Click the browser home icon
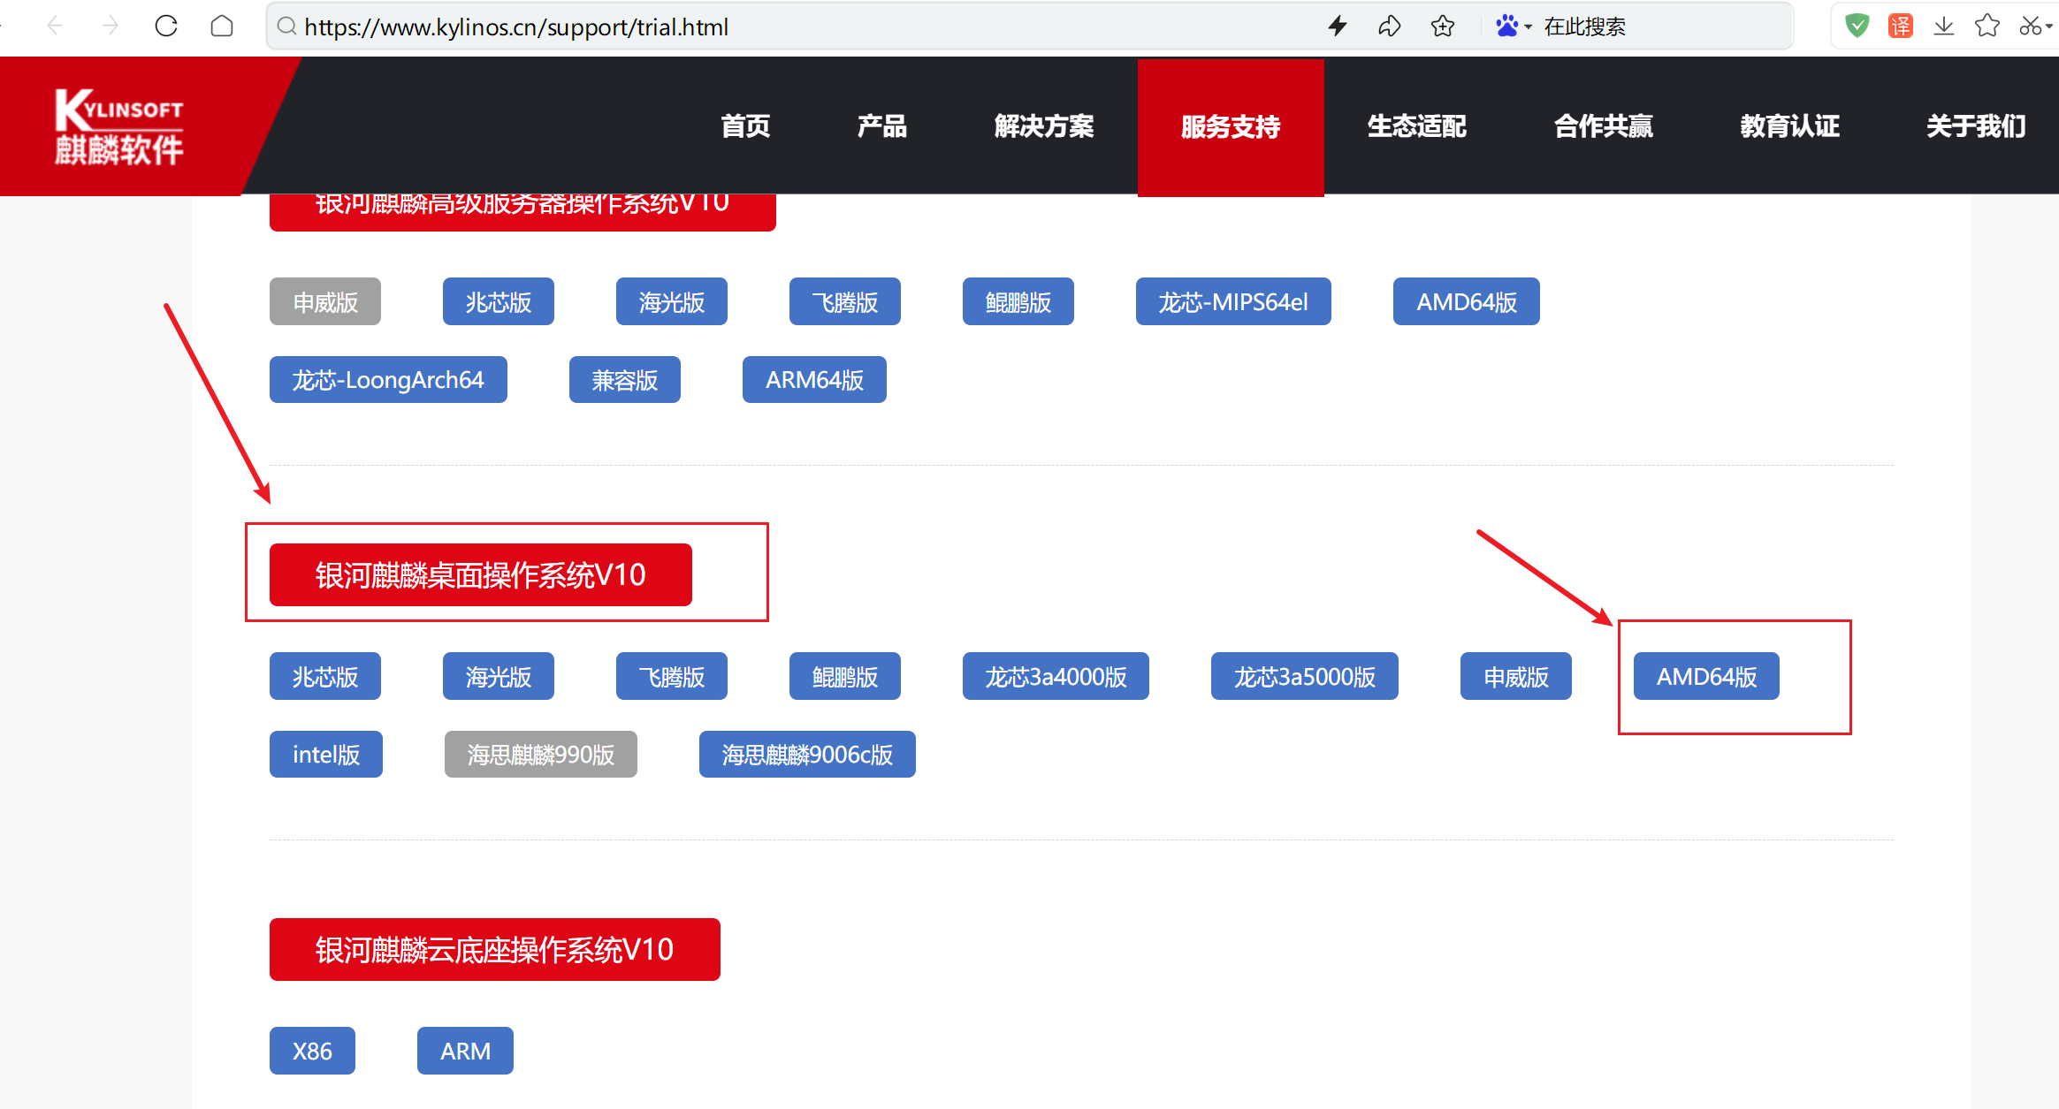This screenshot has height=1109, width=2059. (222, 27)
